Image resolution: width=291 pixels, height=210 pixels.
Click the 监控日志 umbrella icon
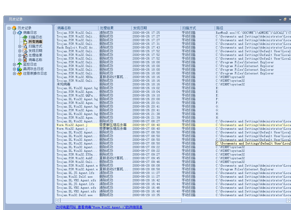(x=20, y=64)
